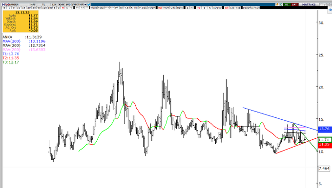Click the F. Dön toolbar button
The image size is (332, 188).
click(143, 8)
